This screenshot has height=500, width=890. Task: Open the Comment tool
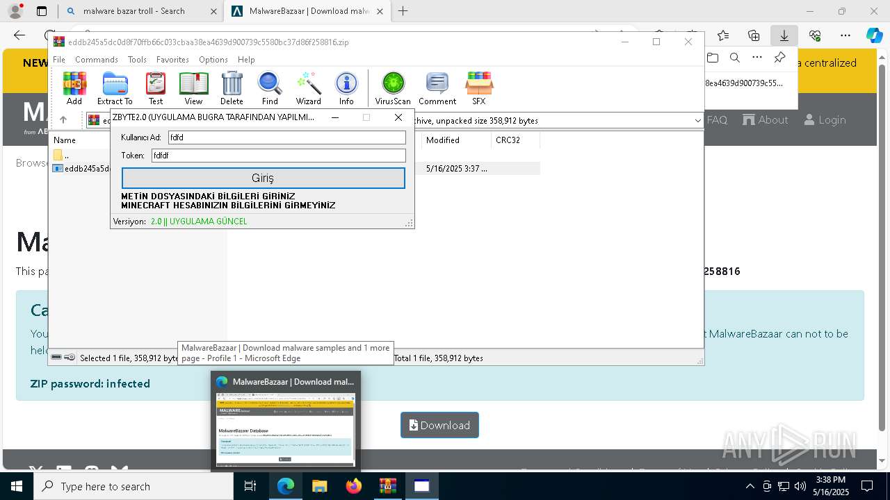(437, 88)
